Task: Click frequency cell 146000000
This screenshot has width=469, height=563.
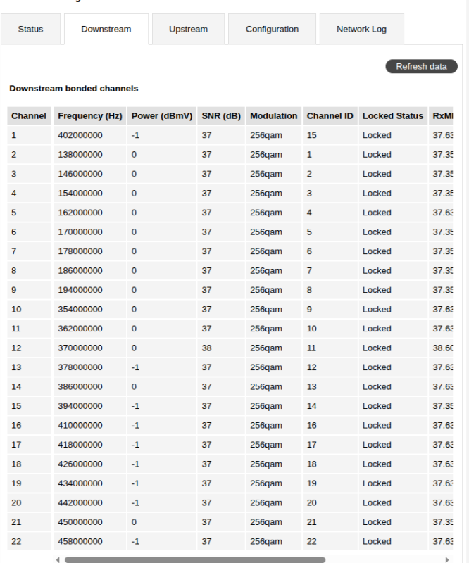Action: (x=90, y=174)
